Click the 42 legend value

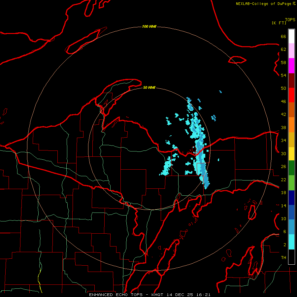tap(283, 115)
